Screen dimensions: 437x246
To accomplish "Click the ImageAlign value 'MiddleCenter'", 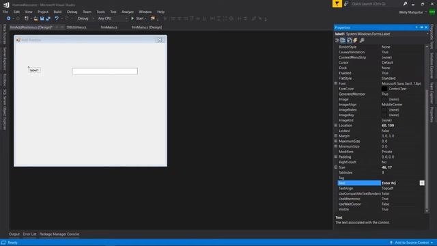I will 392,105.
